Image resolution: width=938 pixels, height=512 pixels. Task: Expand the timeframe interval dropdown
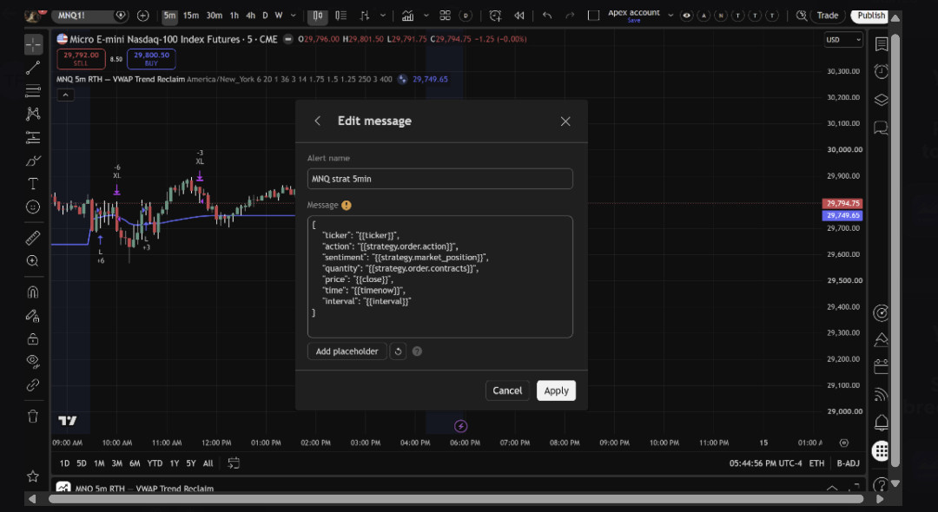pyautogui.click(x=294, y=16)
